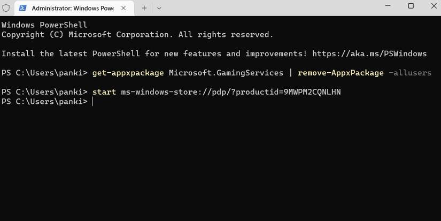Select the Administrator: Windows PowerShell tab title

(x=72, y=8)
